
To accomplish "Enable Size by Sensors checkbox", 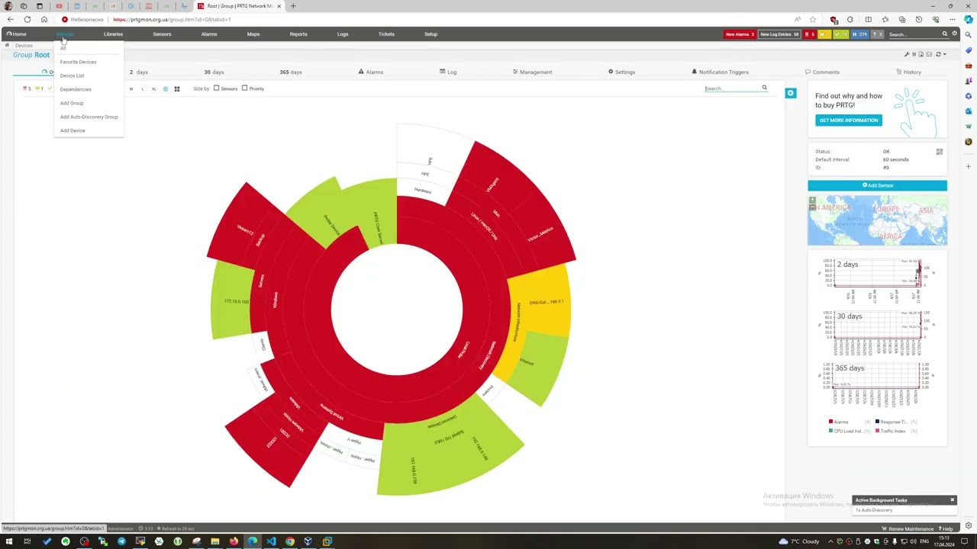I will pos(216,88).
